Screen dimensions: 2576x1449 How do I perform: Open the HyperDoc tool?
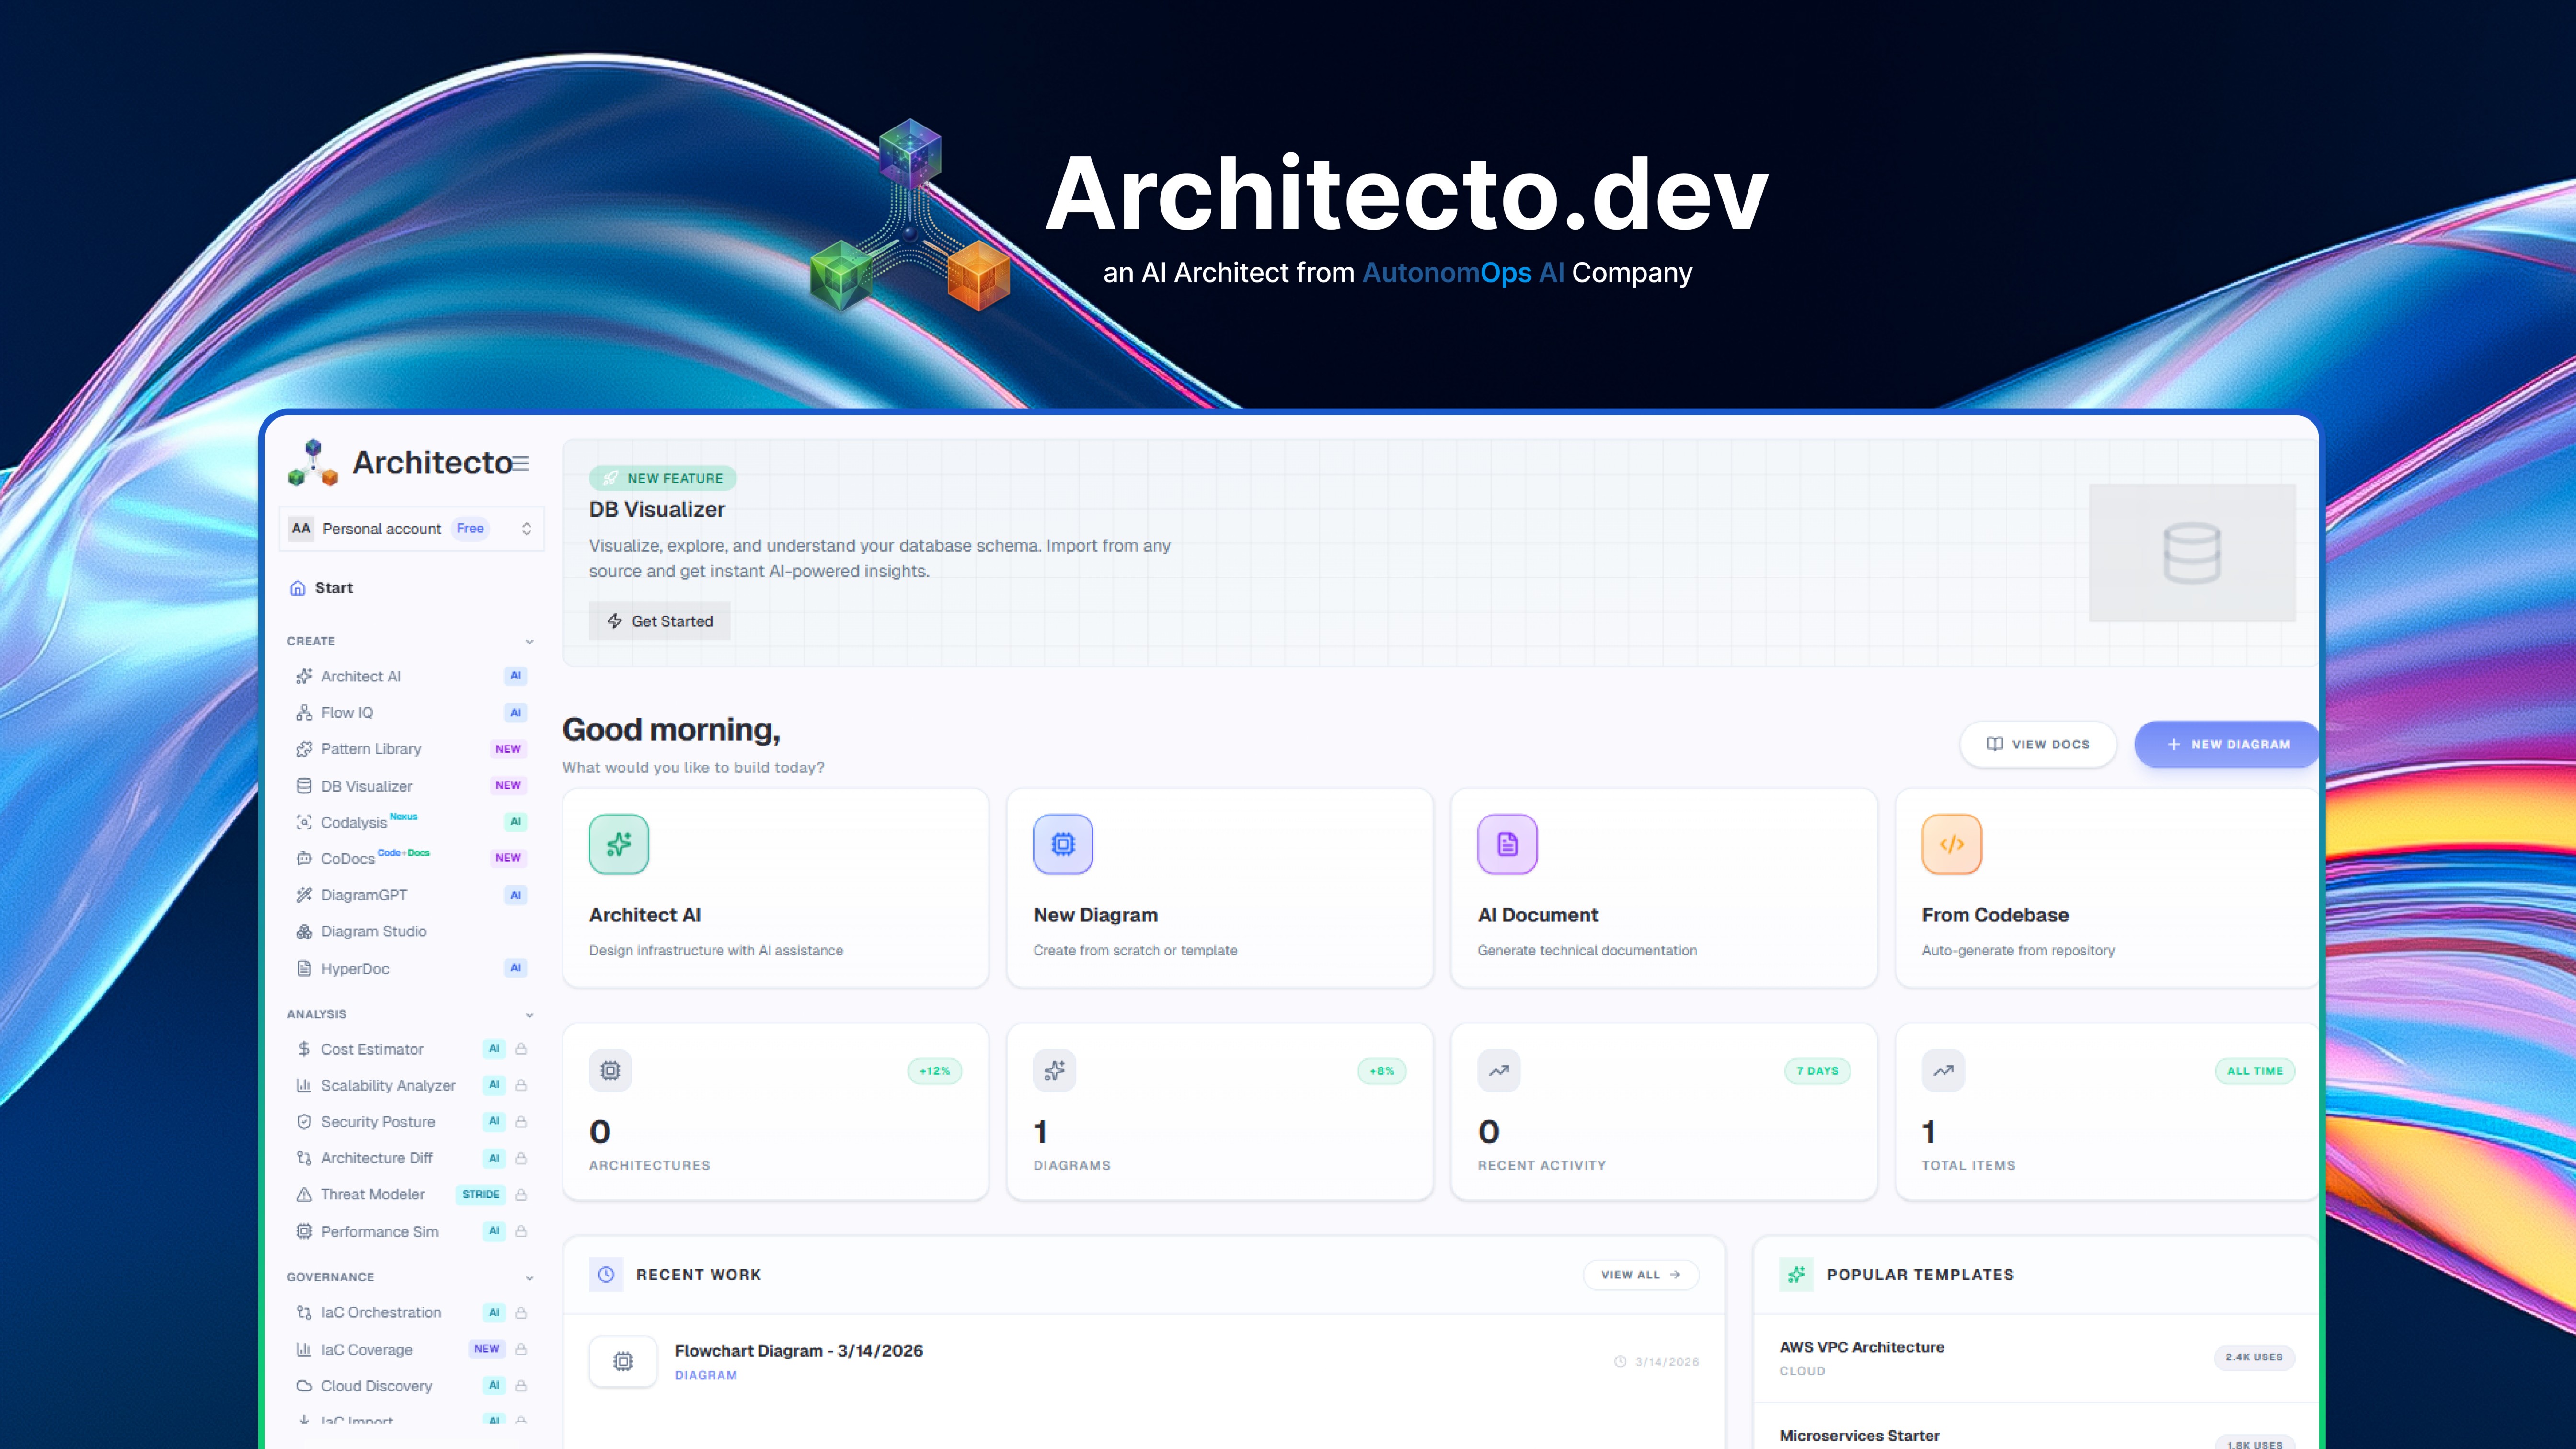tap(355, 968)
